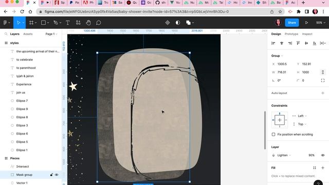Switch to the Layers tab

point(15,34)
